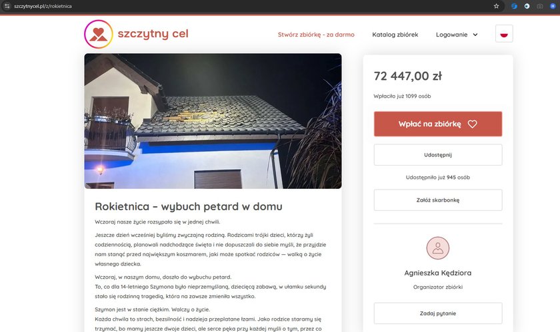This screenshot has height=332, width=560.
Task: Click the camera extension icon in toolbar
Action: pyautogui.click(x=539, y=6)
